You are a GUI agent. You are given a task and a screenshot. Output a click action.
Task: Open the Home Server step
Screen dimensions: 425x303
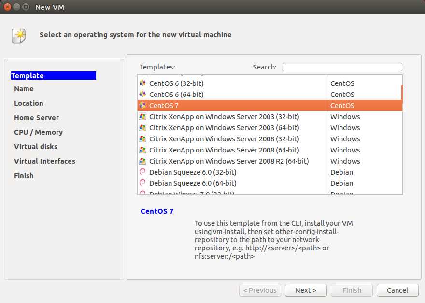37,118
